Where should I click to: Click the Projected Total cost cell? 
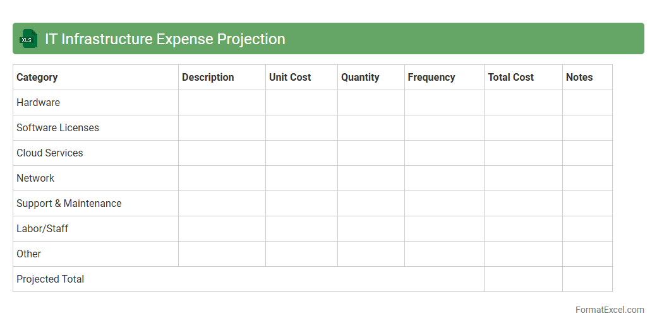[523, 279]
